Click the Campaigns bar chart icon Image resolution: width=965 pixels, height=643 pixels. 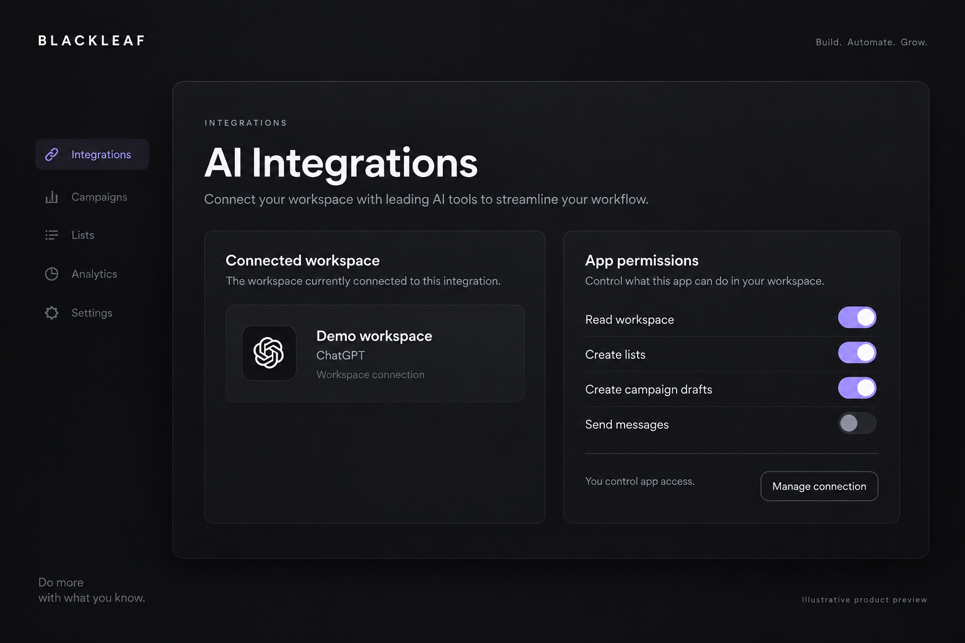click(x=52, y=197)
